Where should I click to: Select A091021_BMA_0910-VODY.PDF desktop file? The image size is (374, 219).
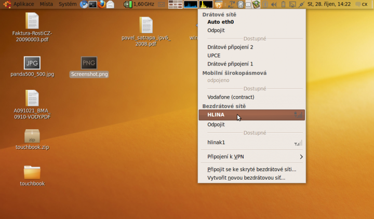pyautogui.click(x=32, y=104)
